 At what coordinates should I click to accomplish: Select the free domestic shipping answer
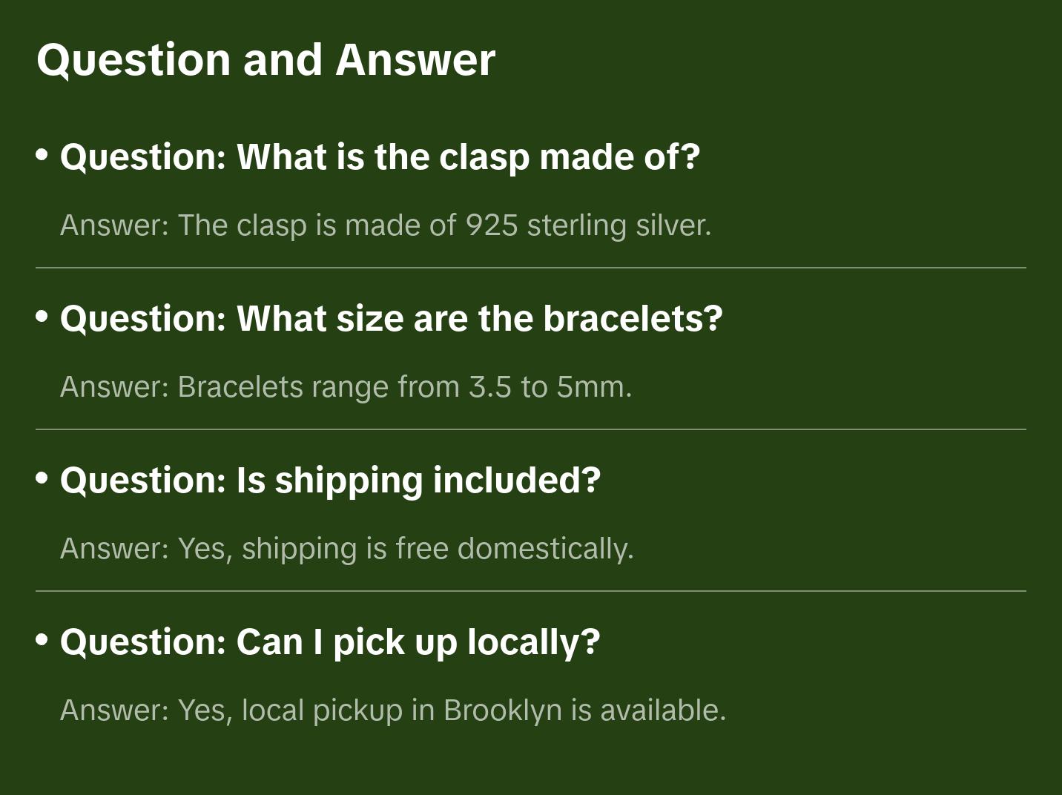[x=347, y=548]
